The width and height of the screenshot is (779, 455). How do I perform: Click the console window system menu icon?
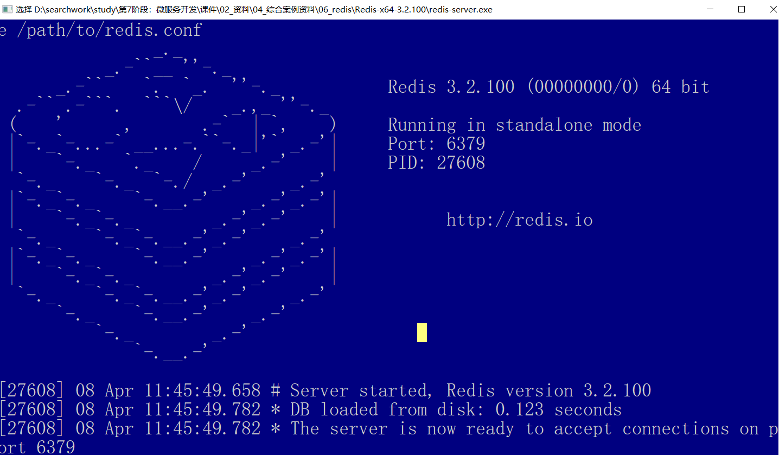coord(7,9)
